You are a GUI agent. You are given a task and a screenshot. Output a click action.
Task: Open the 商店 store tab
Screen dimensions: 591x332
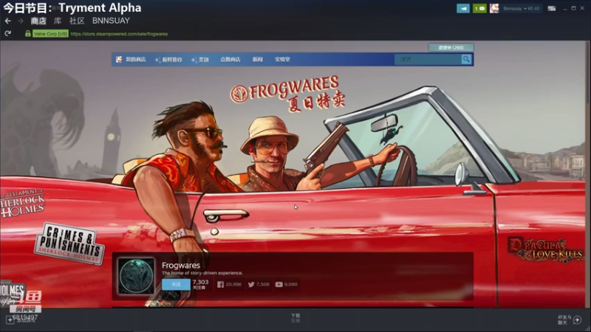pos(38,21)
